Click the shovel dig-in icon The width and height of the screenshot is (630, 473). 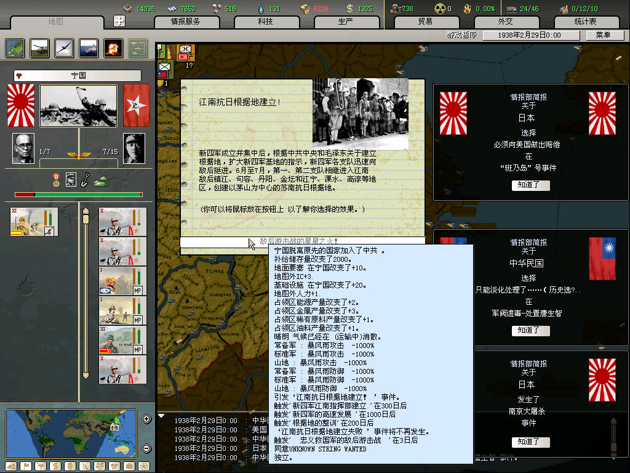[85, 179]
